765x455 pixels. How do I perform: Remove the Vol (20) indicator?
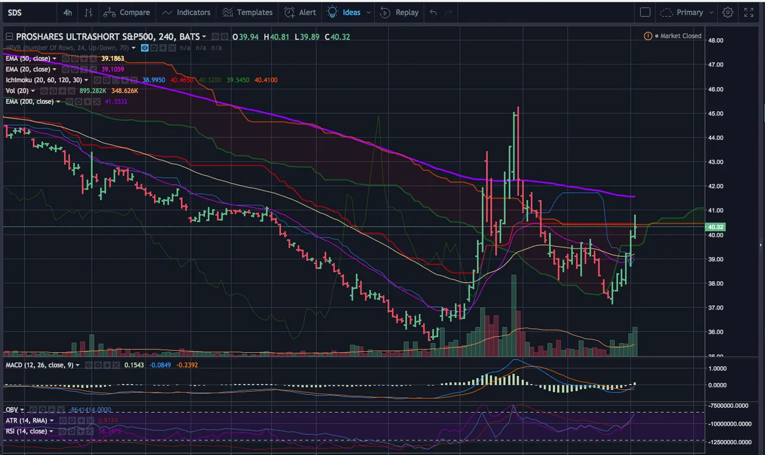click(x=71, y=91)
